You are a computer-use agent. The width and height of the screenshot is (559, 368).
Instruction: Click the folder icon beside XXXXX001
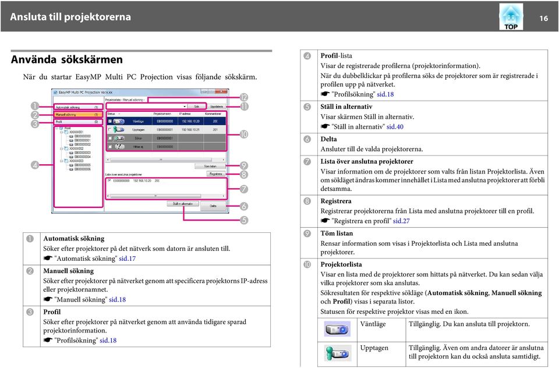(x=66, y=132)
